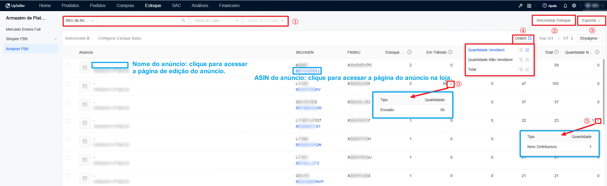Screen dimensions: 607x186
Task: Open the Status de Estoque dropdown
Action: (x=266, y=20)
